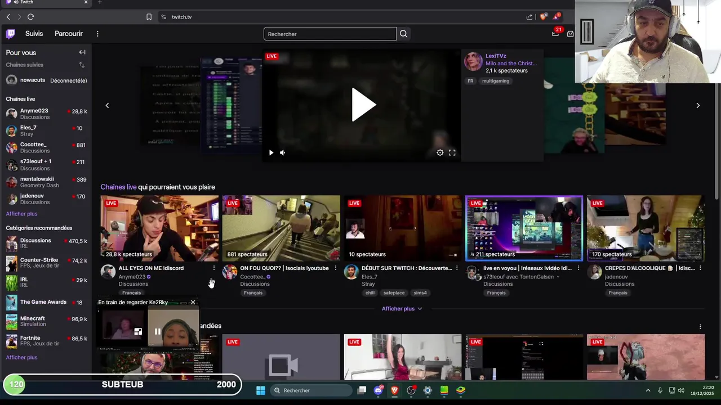Open Discord from taskbar

(x=379, y=390)
